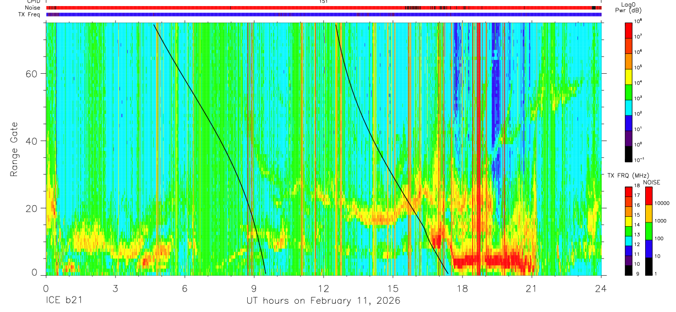
Task: Click the x-axis tick label 9
Action: 254,288
